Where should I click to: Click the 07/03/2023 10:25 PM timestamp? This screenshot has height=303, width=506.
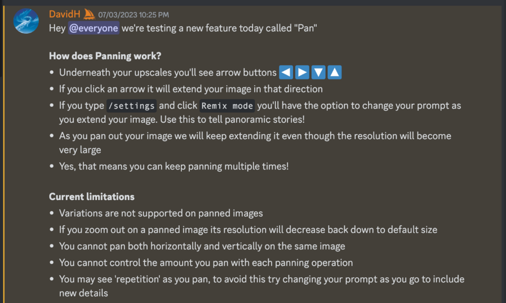pos(134,15)
